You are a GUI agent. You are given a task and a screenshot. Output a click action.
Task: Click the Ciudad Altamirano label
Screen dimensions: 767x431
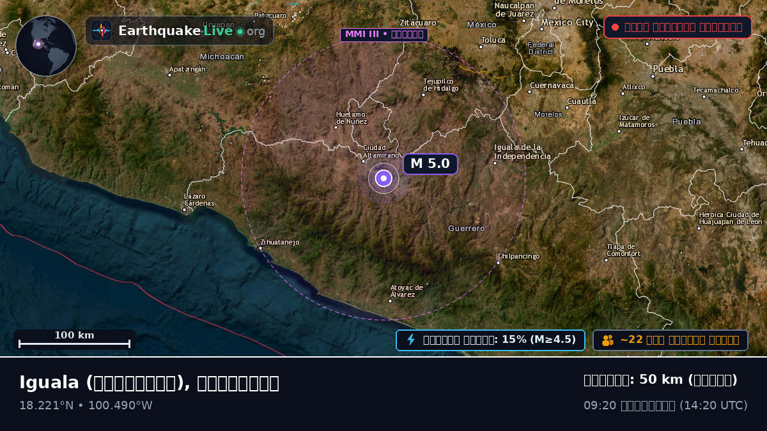tap(381, 151)
